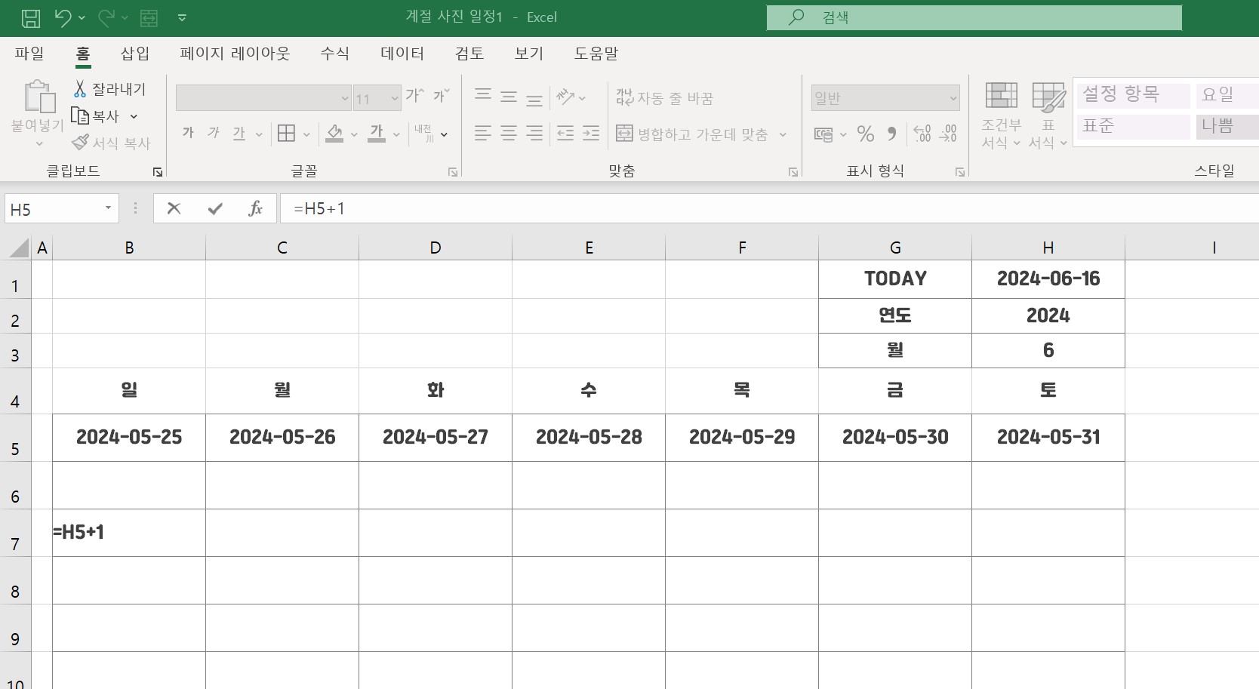This screenshot has width=1259, height=689.
Task: Toggle Bold (가) formatting
Action: (x=188, y=133)
